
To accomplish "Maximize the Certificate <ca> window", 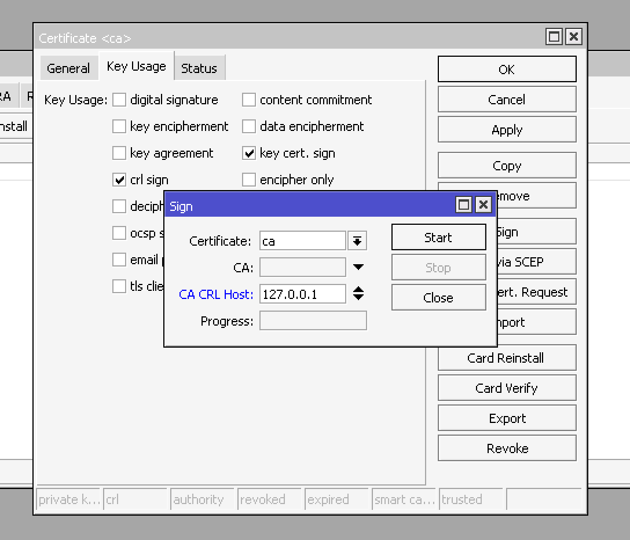I will (x=554, y=37).
